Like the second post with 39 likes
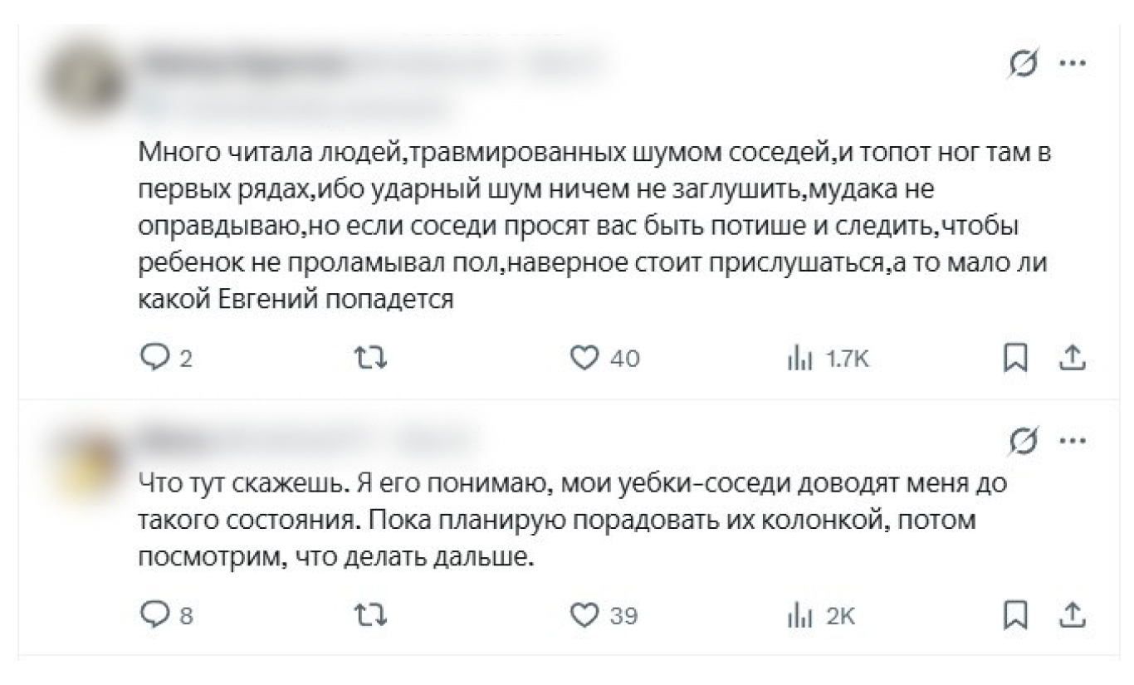 coord(586,614)
